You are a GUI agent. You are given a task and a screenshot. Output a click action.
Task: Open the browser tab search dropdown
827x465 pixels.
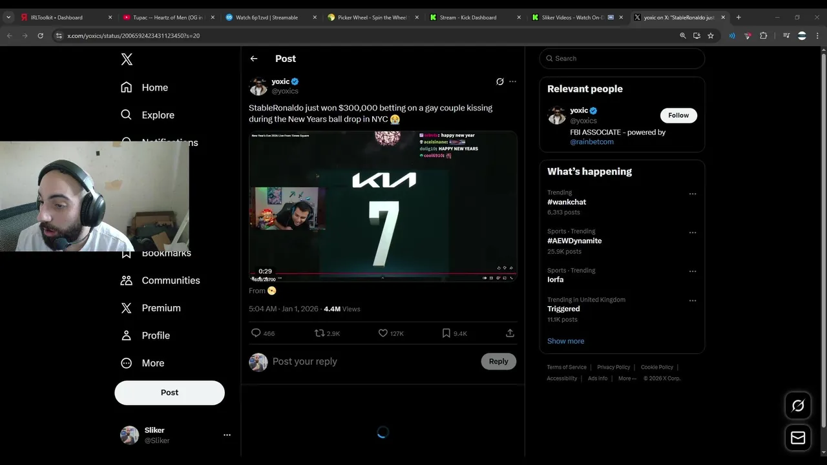[8, 17]
